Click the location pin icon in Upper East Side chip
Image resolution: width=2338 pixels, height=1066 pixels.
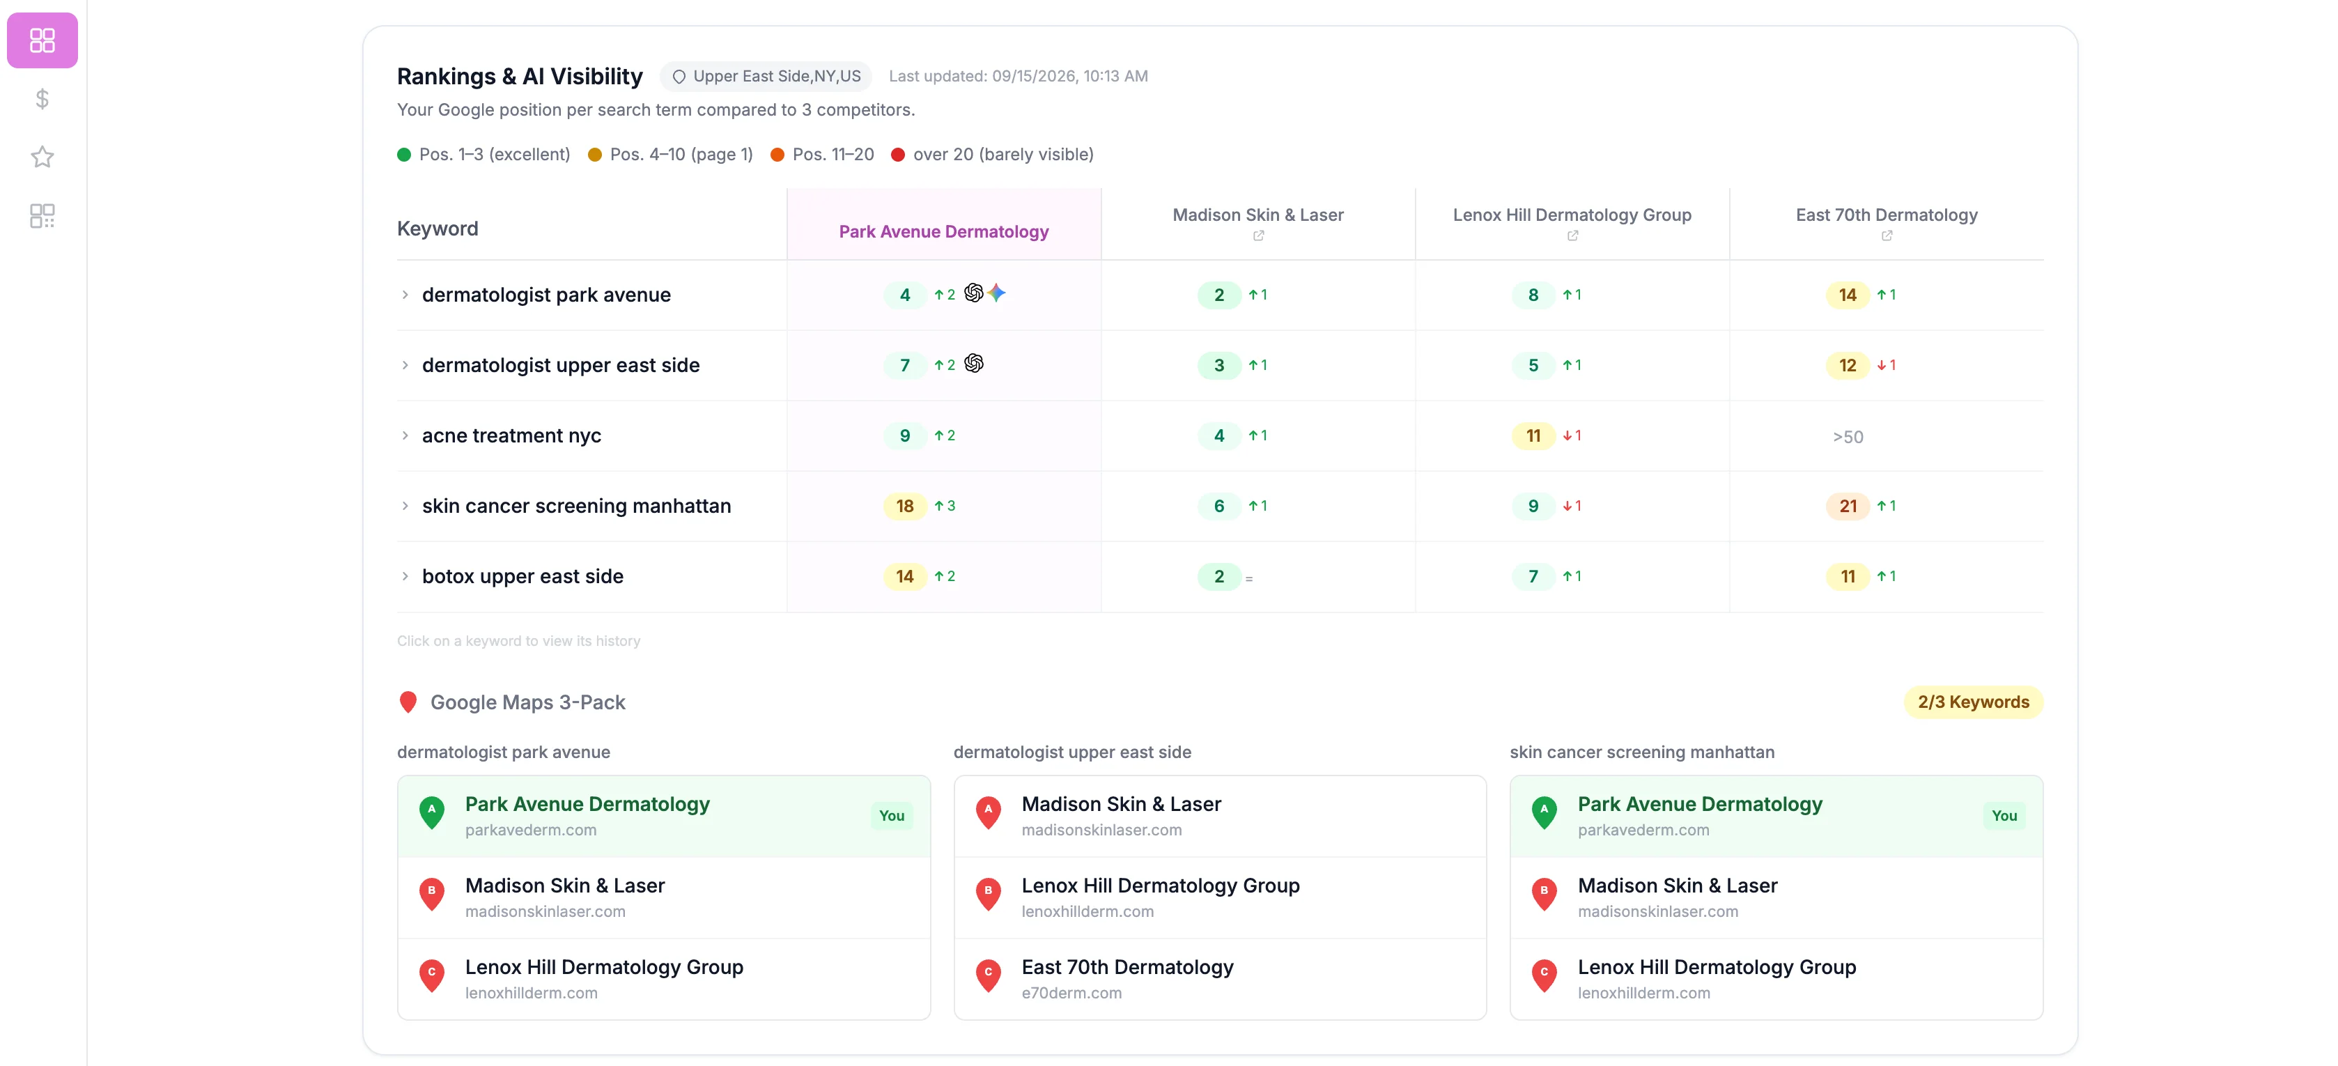coord(679,77)
